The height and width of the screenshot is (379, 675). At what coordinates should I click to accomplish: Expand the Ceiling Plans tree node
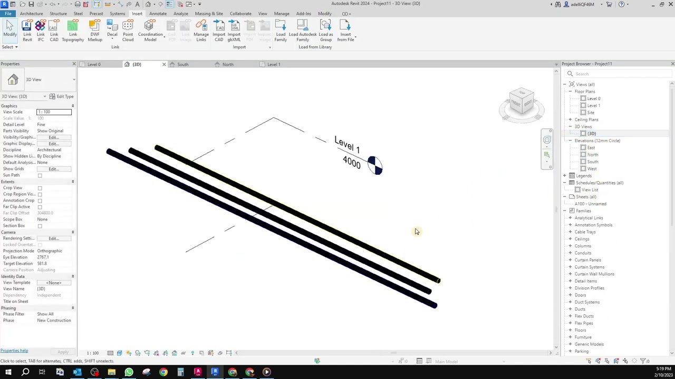570,119
